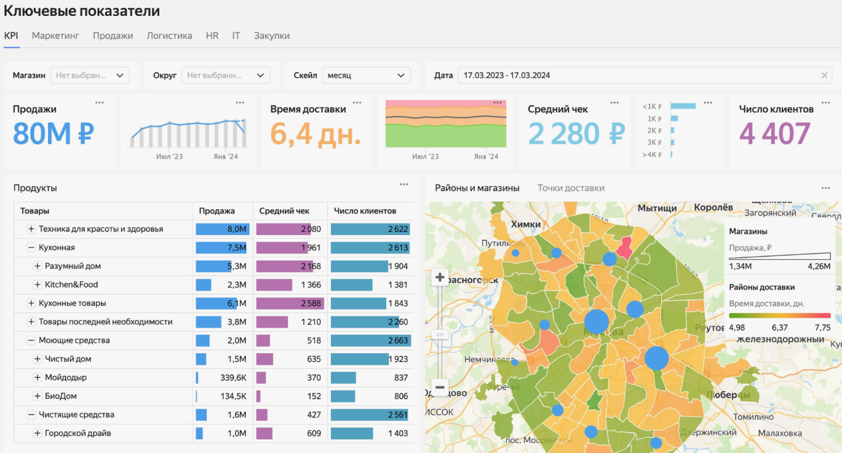Expand the Kitchen&Food row

pyautogui.click(x=37, y=285)
